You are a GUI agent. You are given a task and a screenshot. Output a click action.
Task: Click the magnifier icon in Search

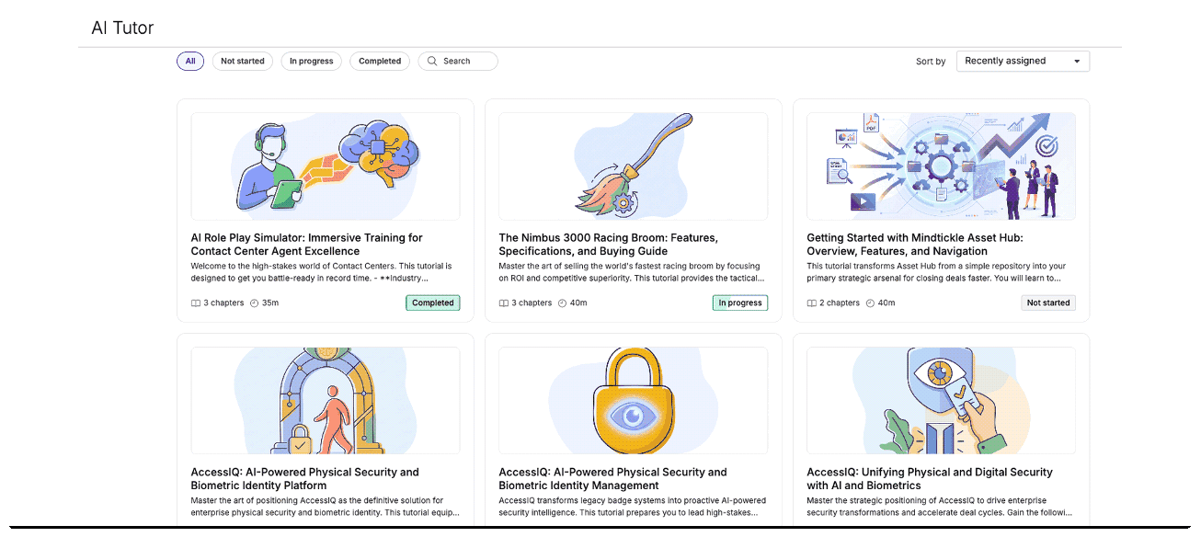click(432, 62)
